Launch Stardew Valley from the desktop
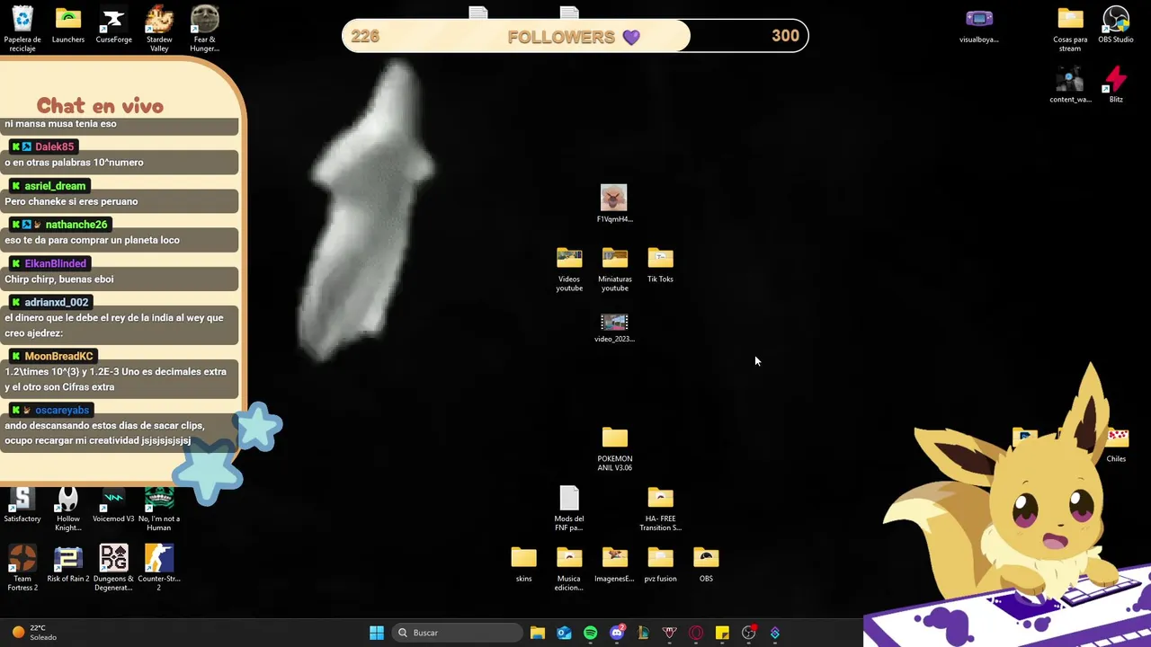Viewport: 1151px width, 647px height. (x=159, y=28)
